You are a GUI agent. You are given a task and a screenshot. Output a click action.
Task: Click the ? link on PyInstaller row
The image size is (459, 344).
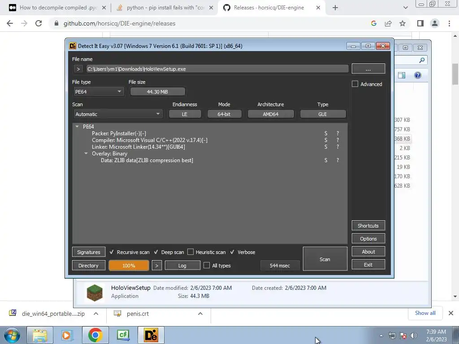point(338,133)
